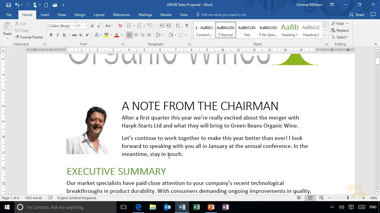The image size is (380, 213).
Task: Click the zoom slider handle
Action: (x=348, y=198)
